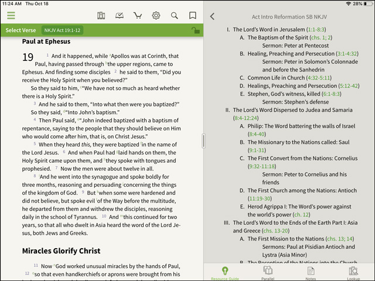Screen dimensions: 375x281
Task: Open the 9:32-11:18 reference link
Action: (x=262, y=166)
